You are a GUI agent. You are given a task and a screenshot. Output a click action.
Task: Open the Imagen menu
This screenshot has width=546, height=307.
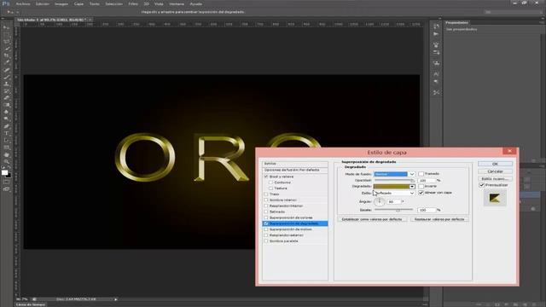tap(61, 3)
